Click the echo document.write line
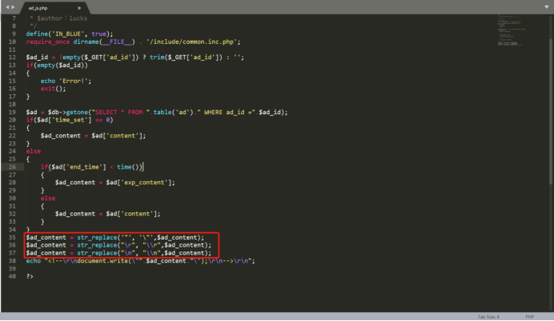This screenshot has width=554, height=321. (x=140, y=261)
